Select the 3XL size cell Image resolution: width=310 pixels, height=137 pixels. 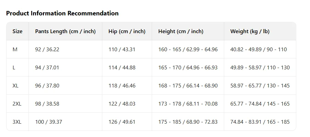click(17, 122)
